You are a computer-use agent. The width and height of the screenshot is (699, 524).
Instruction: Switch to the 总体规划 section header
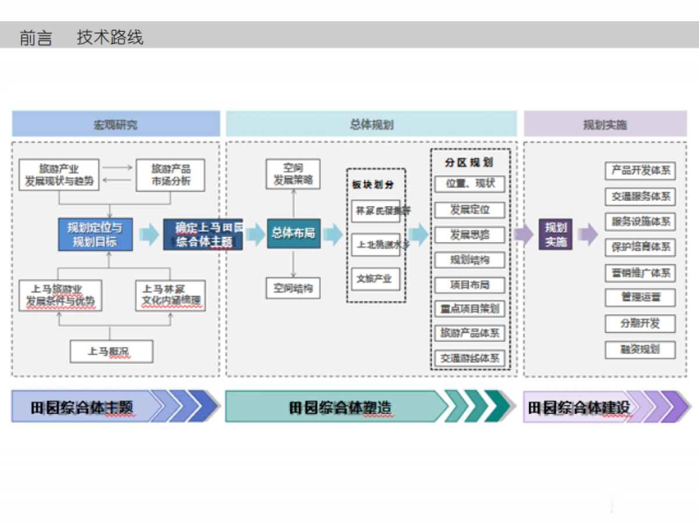pyautogui.click(x=371, y=123)
